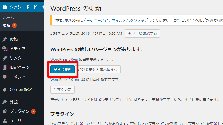Click blue 今すぐ更新 button for ja
This screenshot has height=125, width=223.
[62, 69]
